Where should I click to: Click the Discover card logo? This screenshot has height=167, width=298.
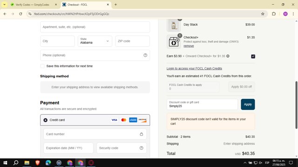click(x=142, y=120)
